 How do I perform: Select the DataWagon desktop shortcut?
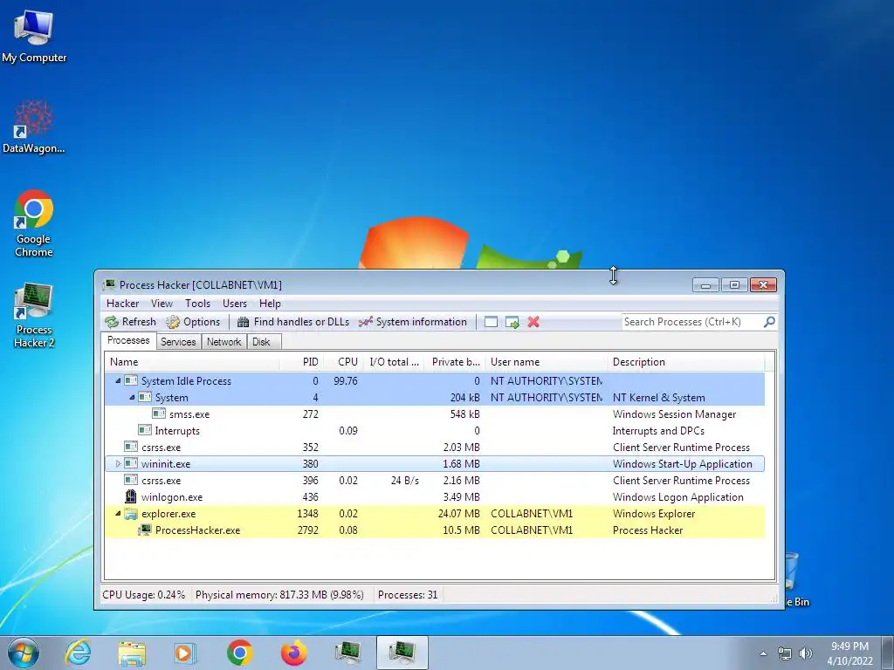click(34, 126)
